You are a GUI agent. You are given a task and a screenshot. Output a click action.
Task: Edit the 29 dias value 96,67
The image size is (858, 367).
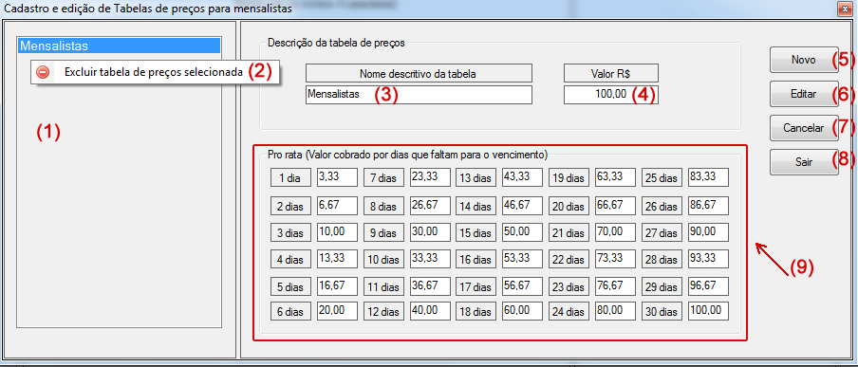click(x=709, y=286)
